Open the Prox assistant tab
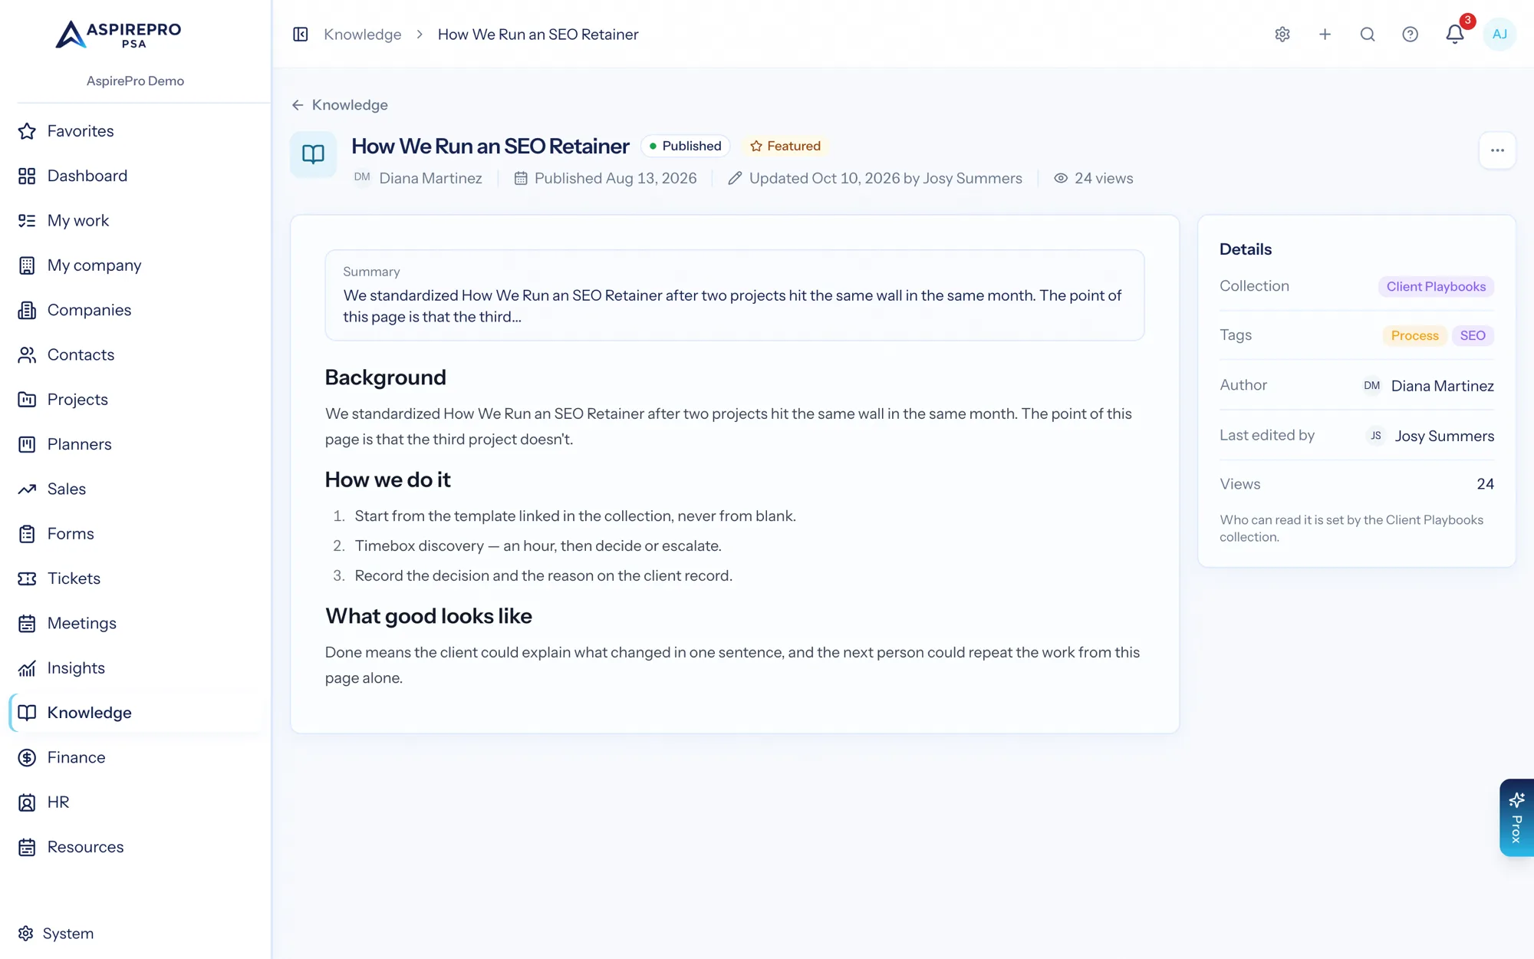This screenshot has width=1534, height=959. point(1516,818)
